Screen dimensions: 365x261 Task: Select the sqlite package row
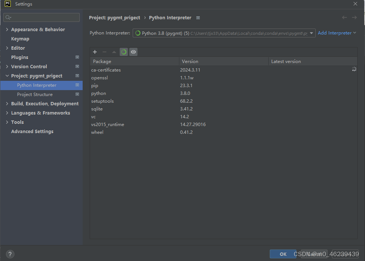pyautogui.click(x=223, y=109)
